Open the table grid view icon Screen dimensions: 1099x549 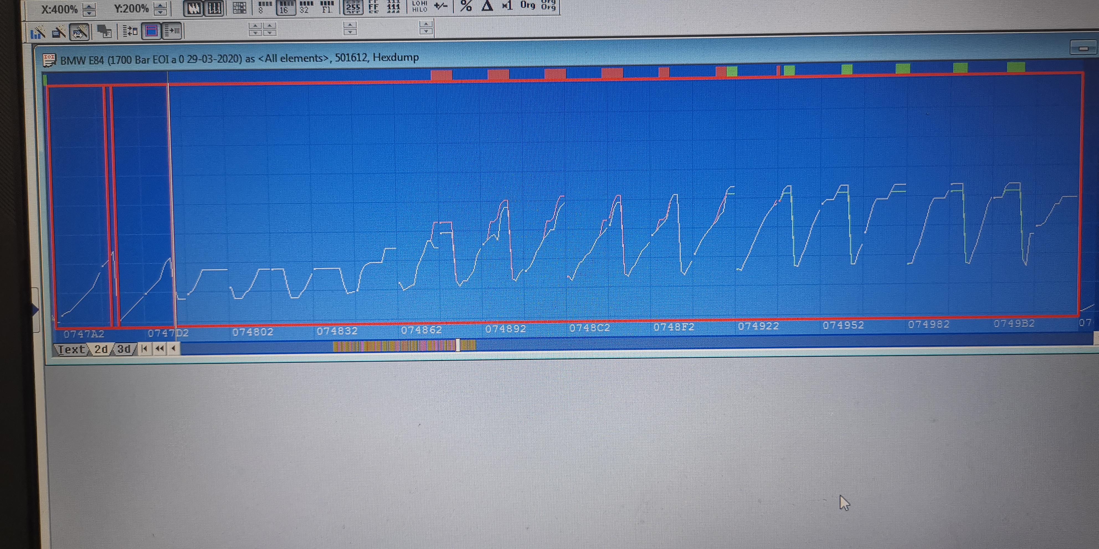coord(239,8)
